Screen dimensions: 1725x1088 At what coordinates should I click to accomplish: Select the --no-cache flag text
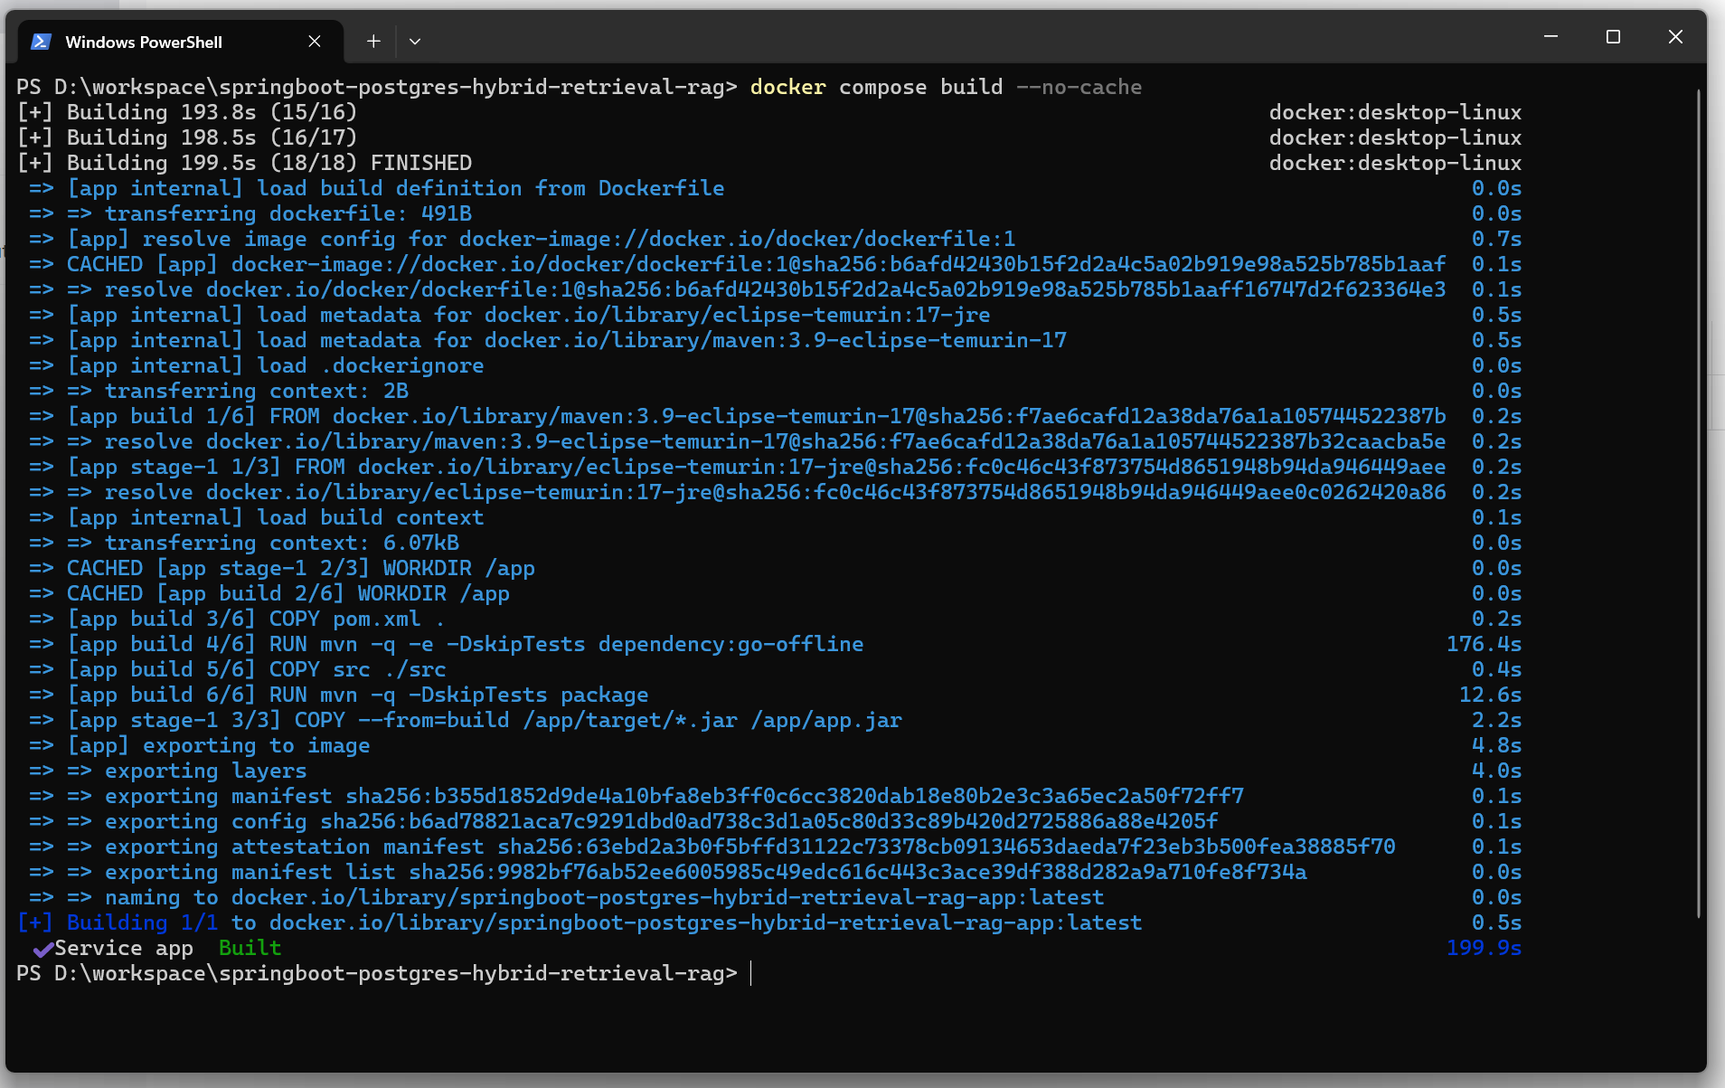pyautogui.click(x=1079, y=87)
